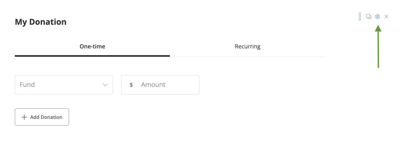Click the Fund placeholder text
The height and width of the screenshot is (142, 404).
click(27, 85)
